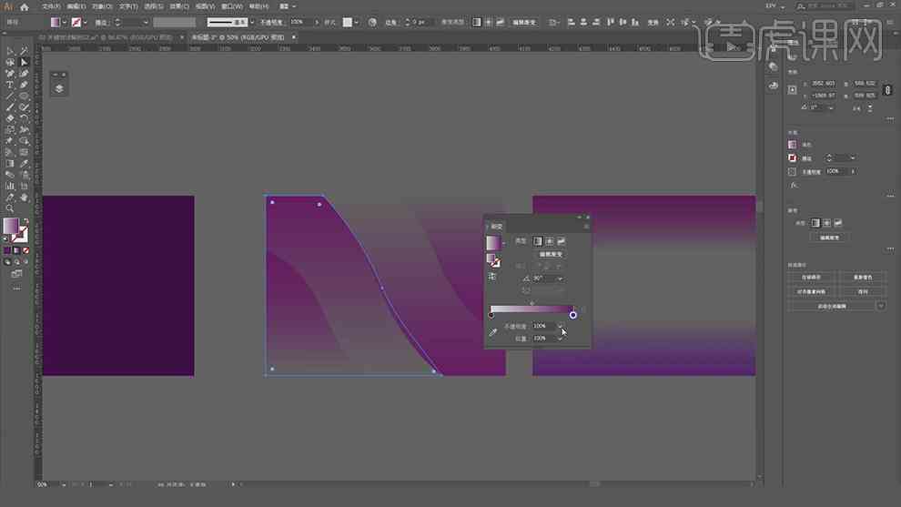
Task: Select the Direct Selection tool
Action: pos(24,62)
